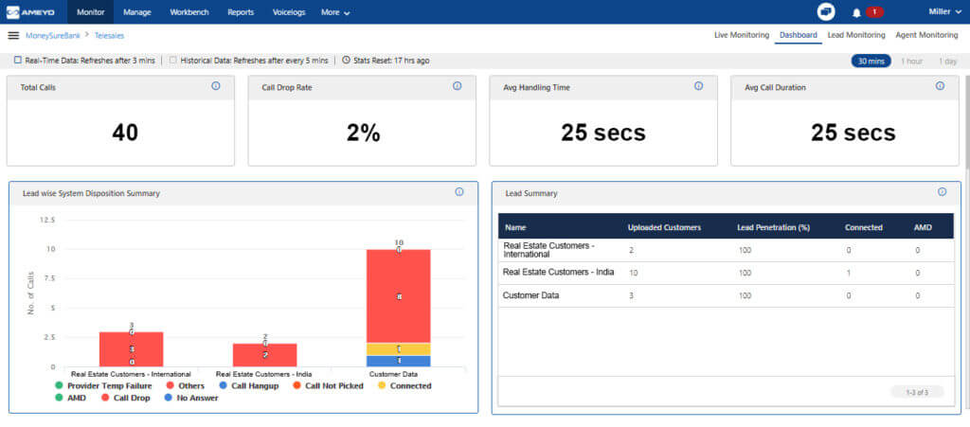Click the Lead Penetration (%) column header
The height and width of the screenshot is (427, 970).
(x=773, y=227)
